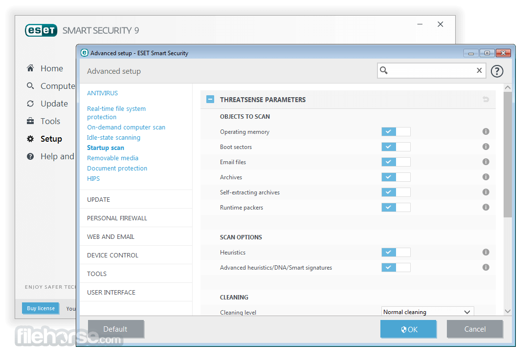Viewport: 530px width, 361px height.
Task: Open help with the round question mark icon
Action: tap(497, 71)
